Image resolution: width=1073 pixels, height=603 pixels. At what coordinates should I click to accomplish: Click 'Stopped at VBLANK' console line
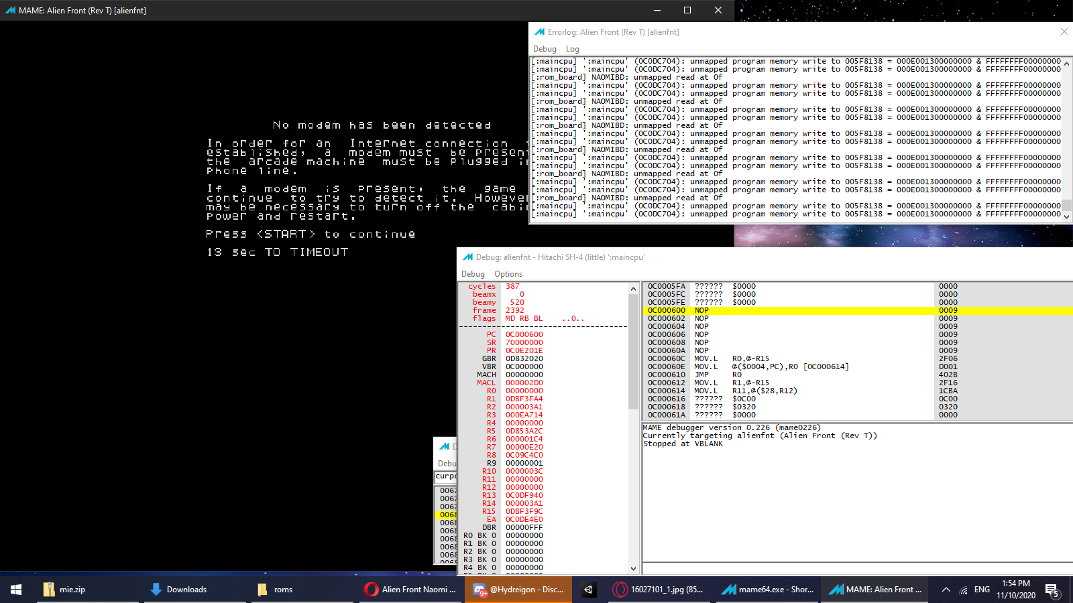coord(683,444)
